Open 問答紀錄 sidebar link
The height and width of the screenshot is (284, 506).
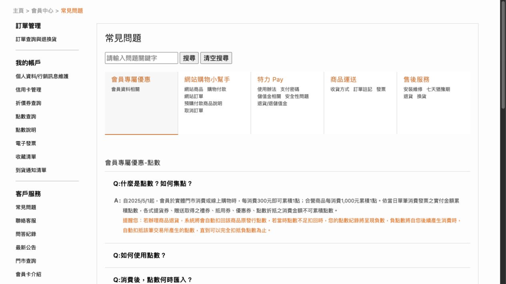26,234
